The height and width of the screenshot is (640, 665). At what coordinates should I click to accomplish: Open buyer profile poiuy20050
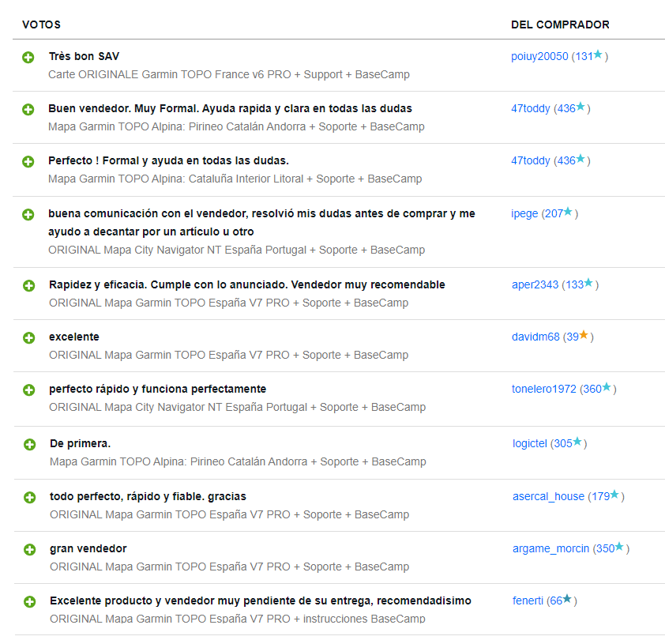(539, 56)
